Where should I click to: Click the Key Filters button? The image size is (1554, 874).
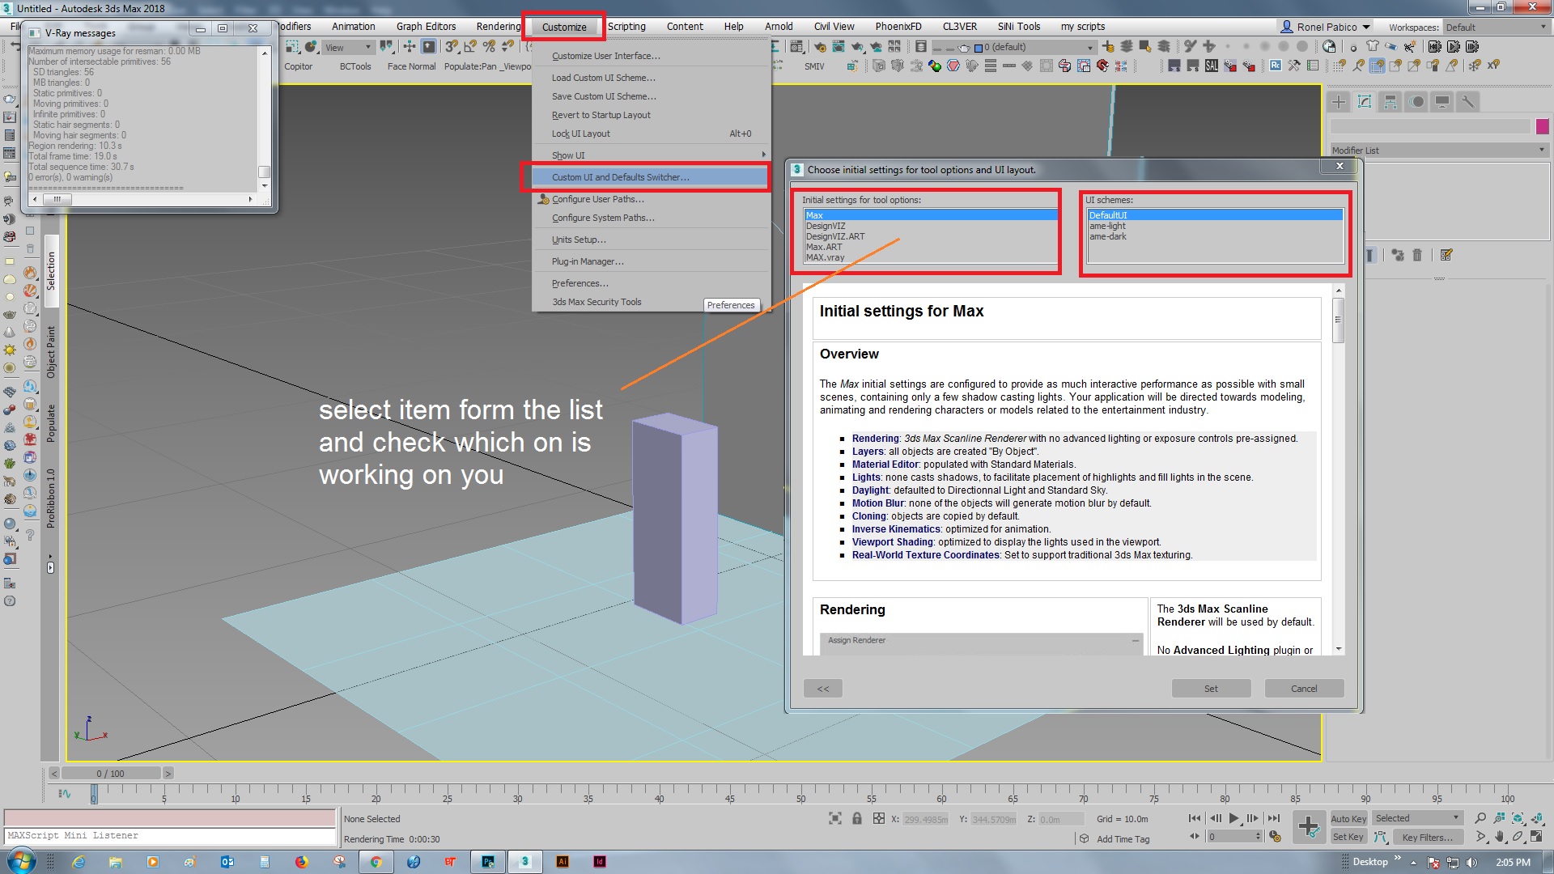pos(1427,838)
